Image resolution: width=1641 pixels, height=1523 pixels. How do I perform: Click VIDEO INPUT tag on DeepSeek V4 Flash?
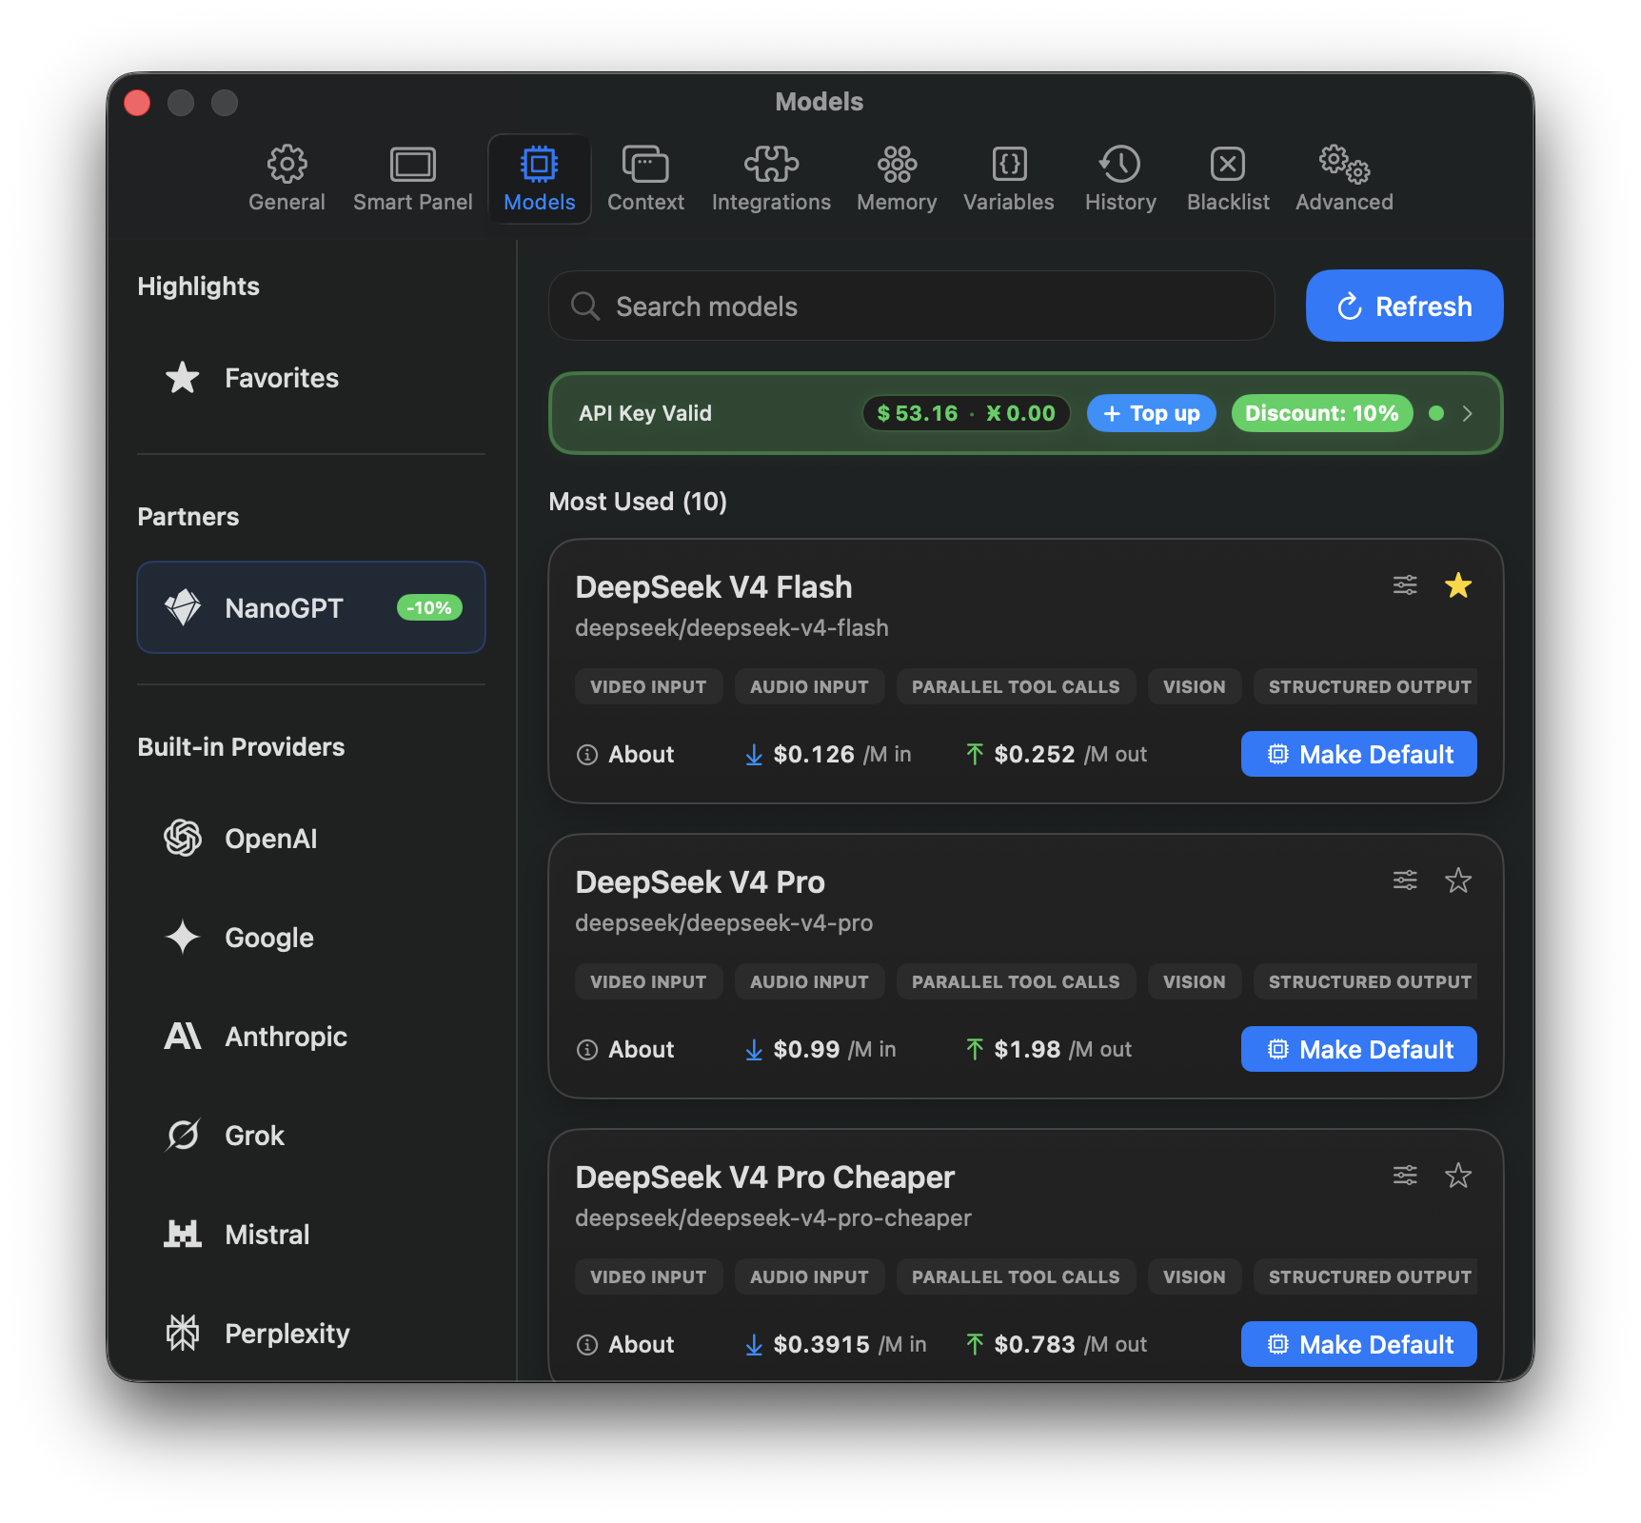click(648, 686)
